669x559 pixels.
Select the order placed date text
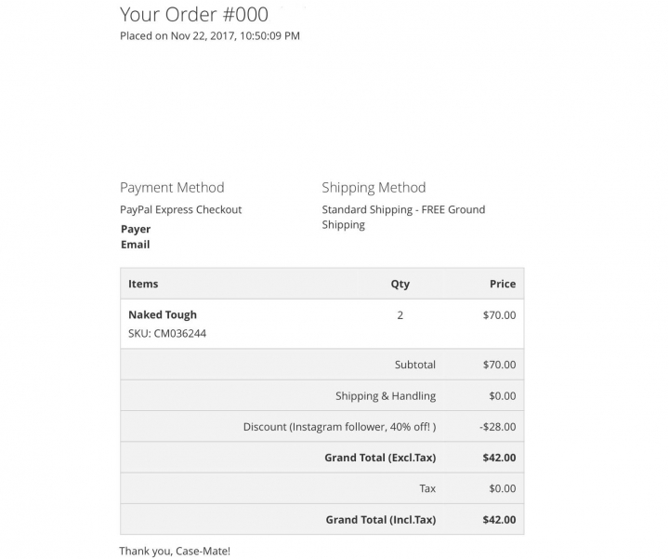click(x=210, y=36)
